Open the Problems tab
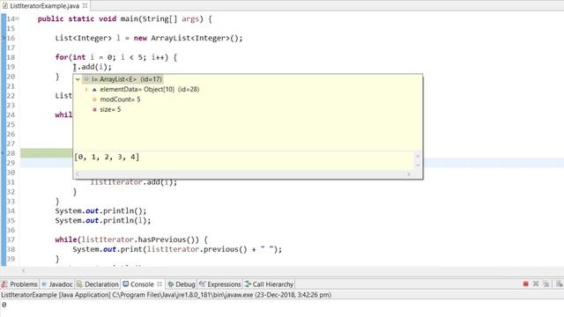 [19, 284]
